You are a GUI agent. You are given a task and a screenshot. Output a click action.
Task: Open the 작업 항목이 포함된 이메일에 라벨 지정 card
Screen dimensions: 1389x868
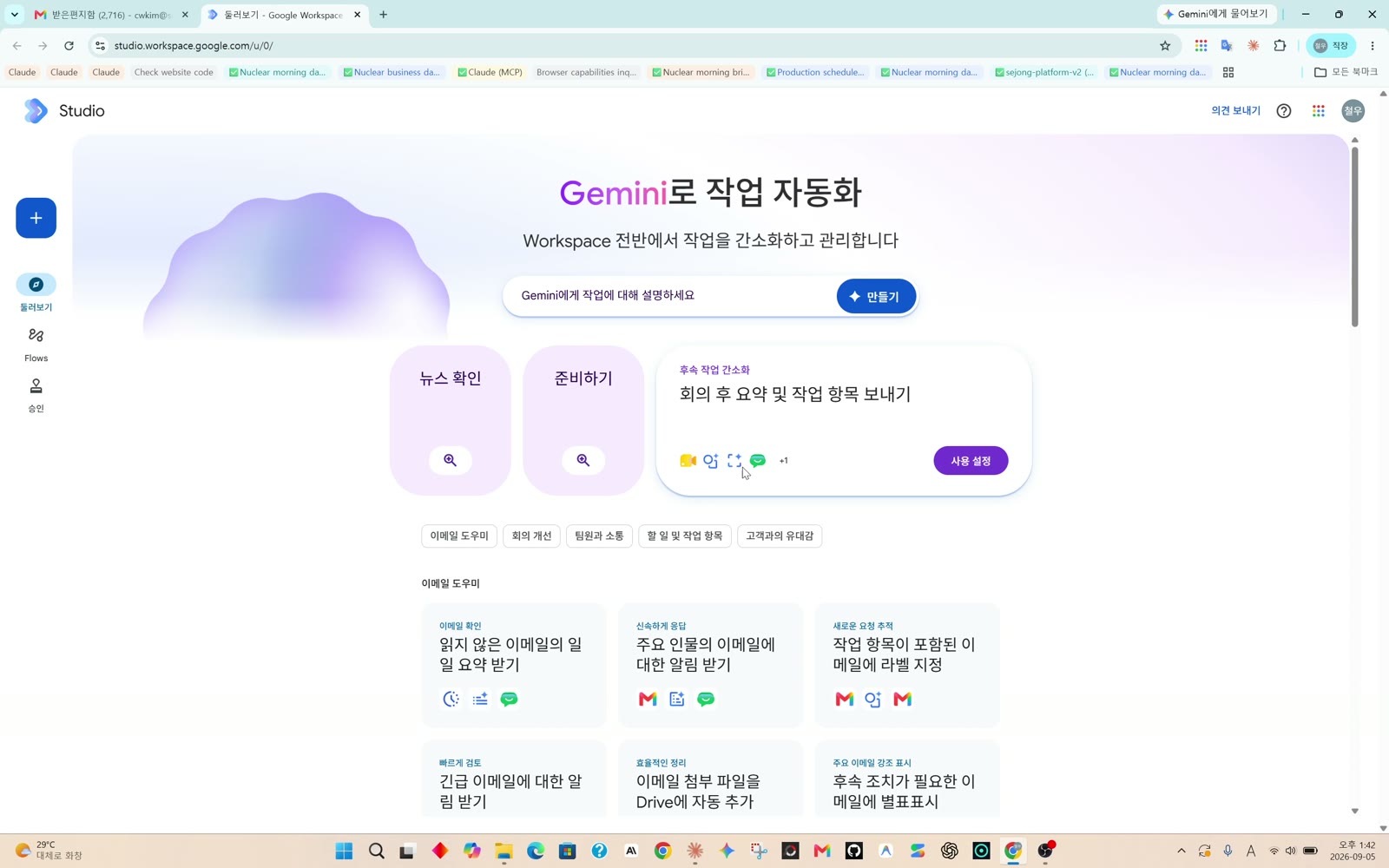[907, 665]
